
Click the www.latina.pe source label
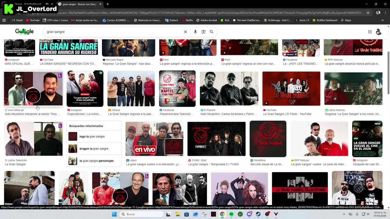tap(14, 110)
